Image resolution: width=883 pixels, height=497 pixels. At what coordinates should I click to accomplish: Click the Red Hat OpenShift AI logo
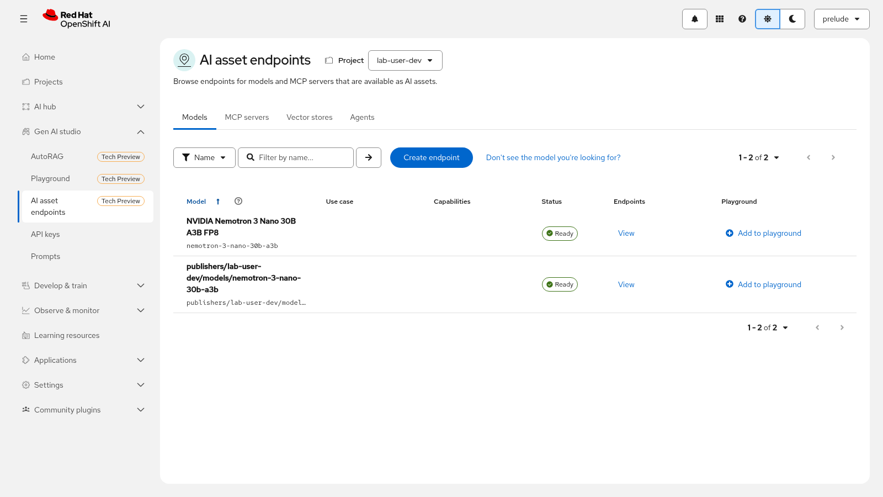(x=77, y=19)
